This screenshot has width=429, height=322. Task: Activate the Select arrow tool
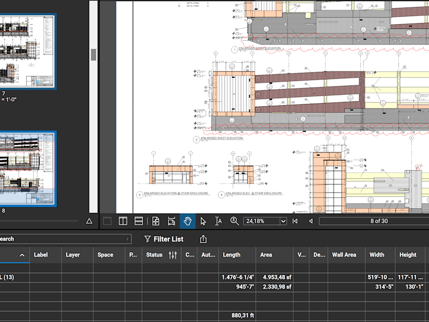point(203,221)
